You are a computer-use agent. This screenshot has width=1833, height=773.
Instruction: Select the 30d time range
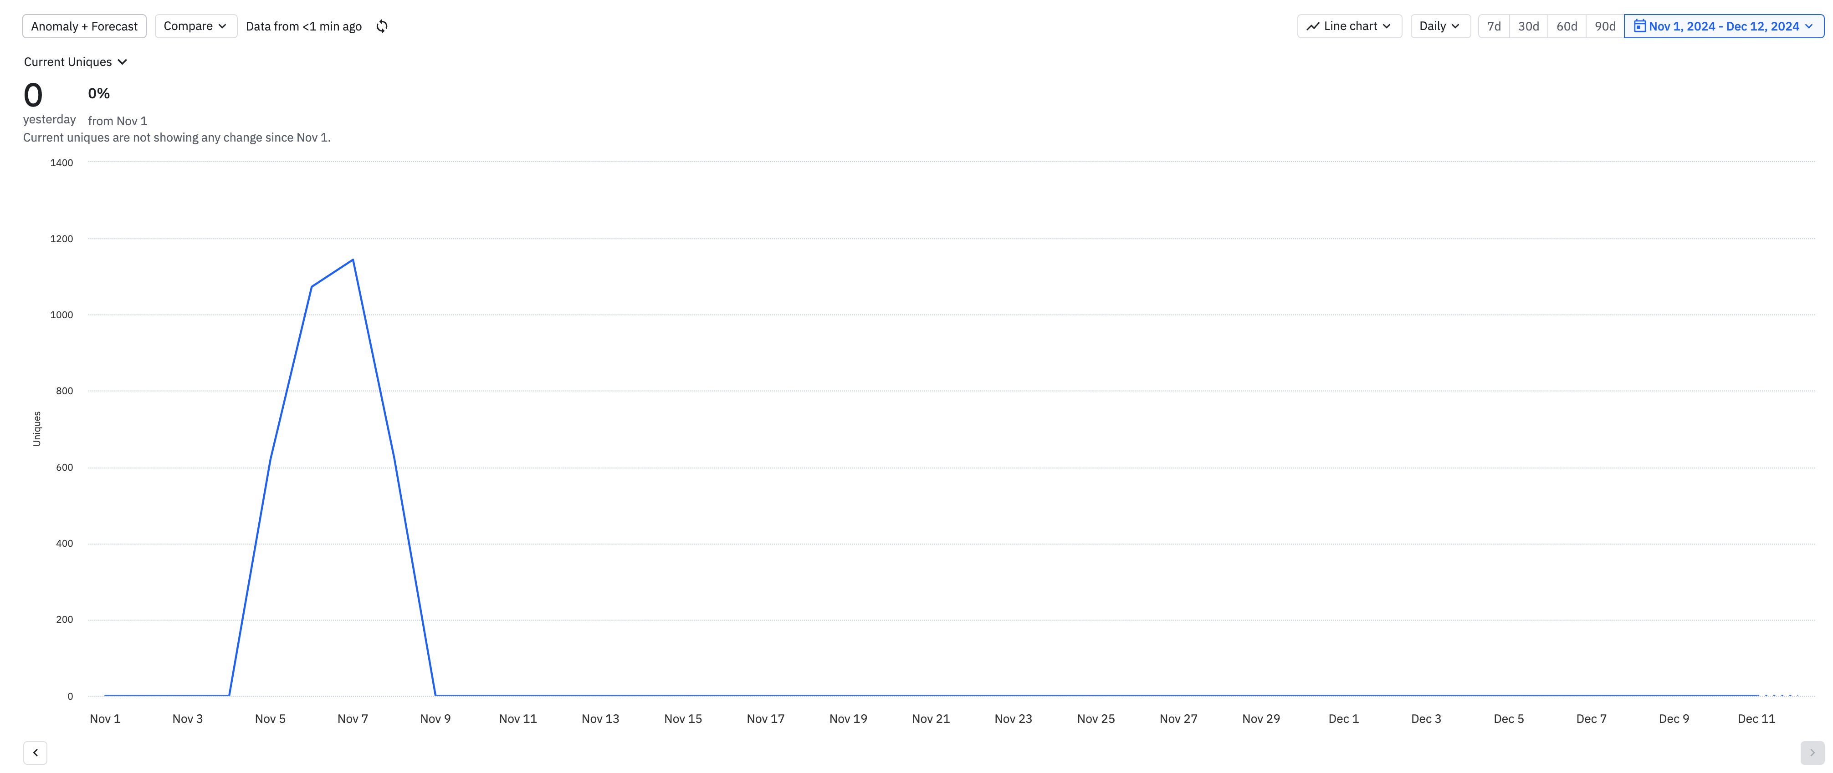coord(1528,26)
